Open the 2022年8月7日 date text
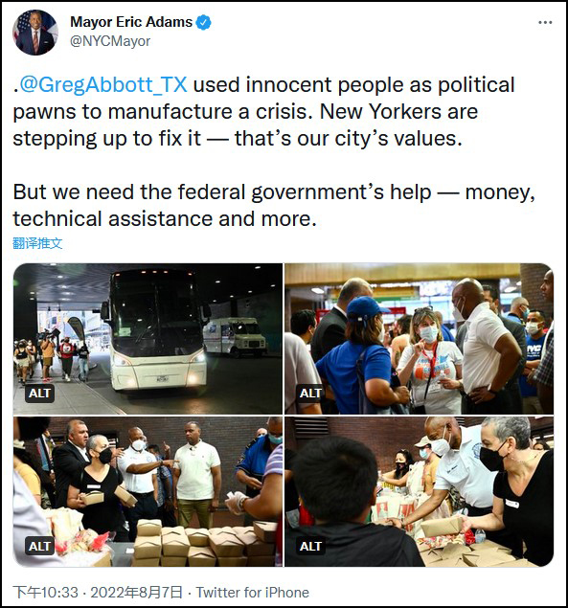This screenshot has height=608, width=568. tap(137, 593)
